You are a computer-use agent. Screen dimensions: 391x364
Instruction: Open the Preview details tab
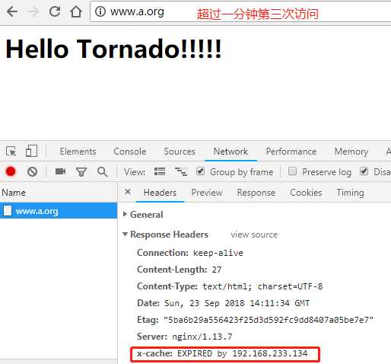(x=207, y=193)
